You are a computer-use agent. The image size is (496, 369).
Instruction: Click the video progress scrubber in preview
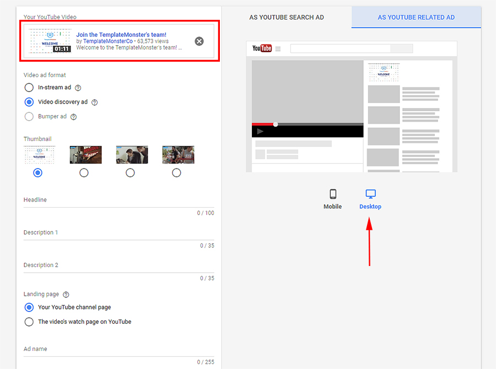(x=276, y=124)
